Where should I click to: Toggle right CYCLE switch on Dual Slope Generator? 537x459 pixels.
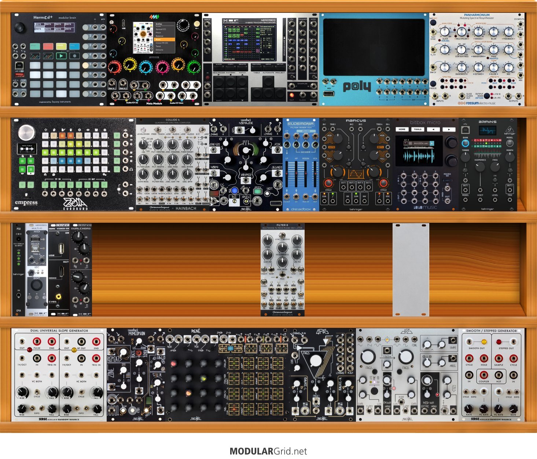click(x=81, y=391)
